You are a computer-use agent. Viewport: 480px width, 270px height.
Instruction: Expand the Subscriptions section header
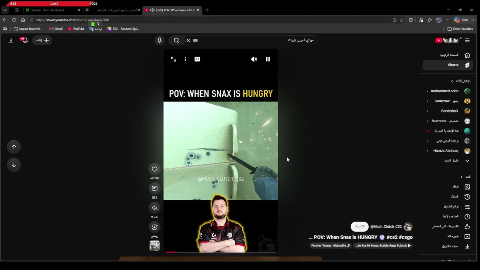[460, 81]
